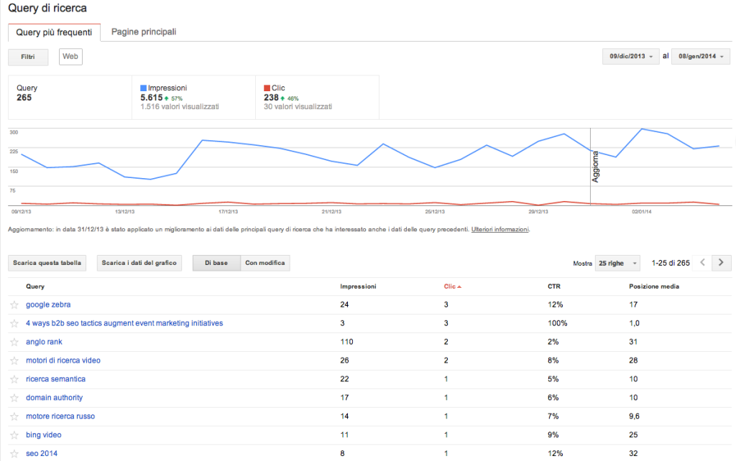
Task: Open the motore ricerca russo link
Action: (60, 416)
